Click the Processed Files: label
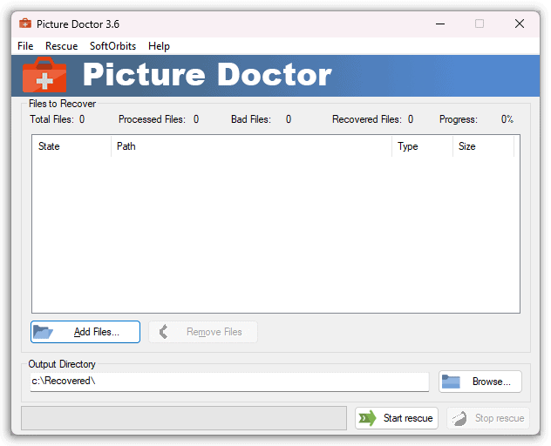Viewport: 551px width, 446px height. point(152,119)
